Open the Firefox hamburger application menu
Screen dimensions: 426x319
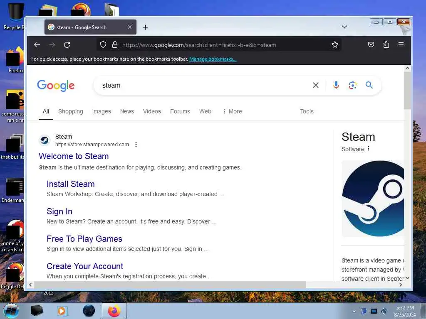click(401, 44)
